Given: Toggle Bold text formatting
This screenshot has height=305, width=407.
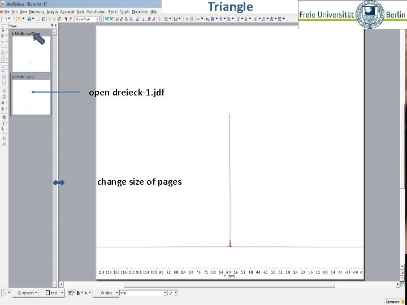Looking at the screenshot, I should coord(78,293).
